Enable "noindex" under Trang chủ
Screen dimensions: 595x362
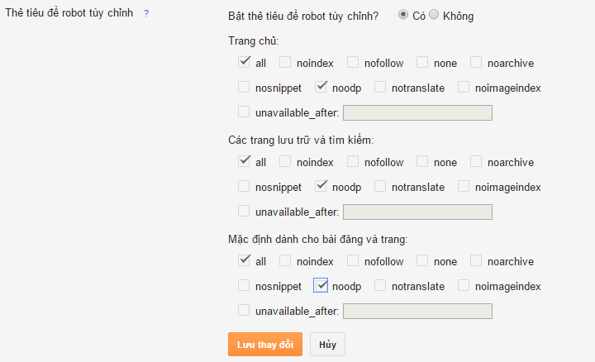point(285,61)
